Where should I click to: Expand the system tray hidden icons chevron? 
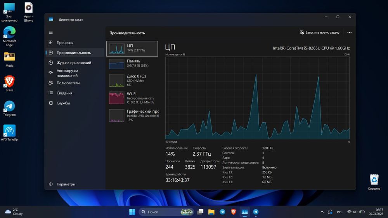click(x=322, y=212)
